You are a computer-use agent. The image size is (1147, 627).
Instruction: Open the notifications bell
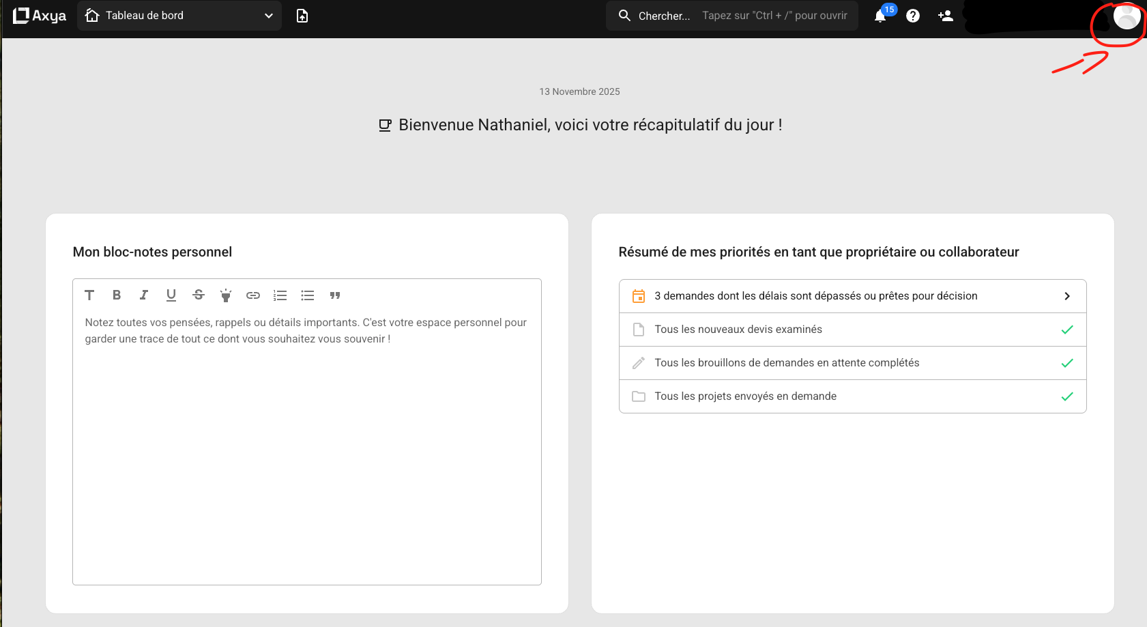(880, 16)
